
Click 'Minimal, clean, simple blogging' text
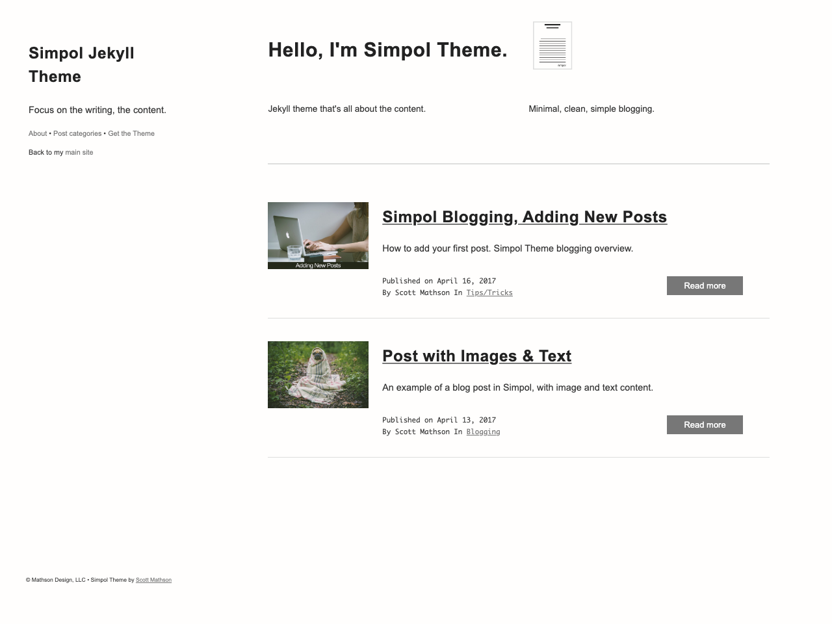[591, 109]
